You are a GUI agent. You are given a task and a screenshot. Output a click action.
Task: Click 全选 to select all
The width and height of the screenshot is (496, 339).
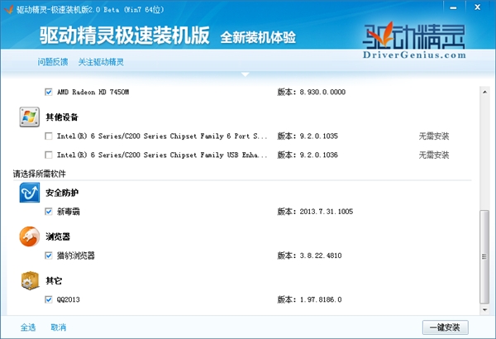point(28,327)
